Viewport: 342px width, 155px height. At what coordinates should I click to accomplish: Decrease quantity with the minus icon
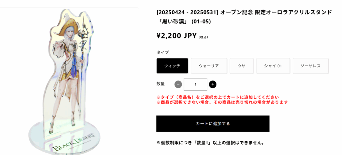(178, 84)
